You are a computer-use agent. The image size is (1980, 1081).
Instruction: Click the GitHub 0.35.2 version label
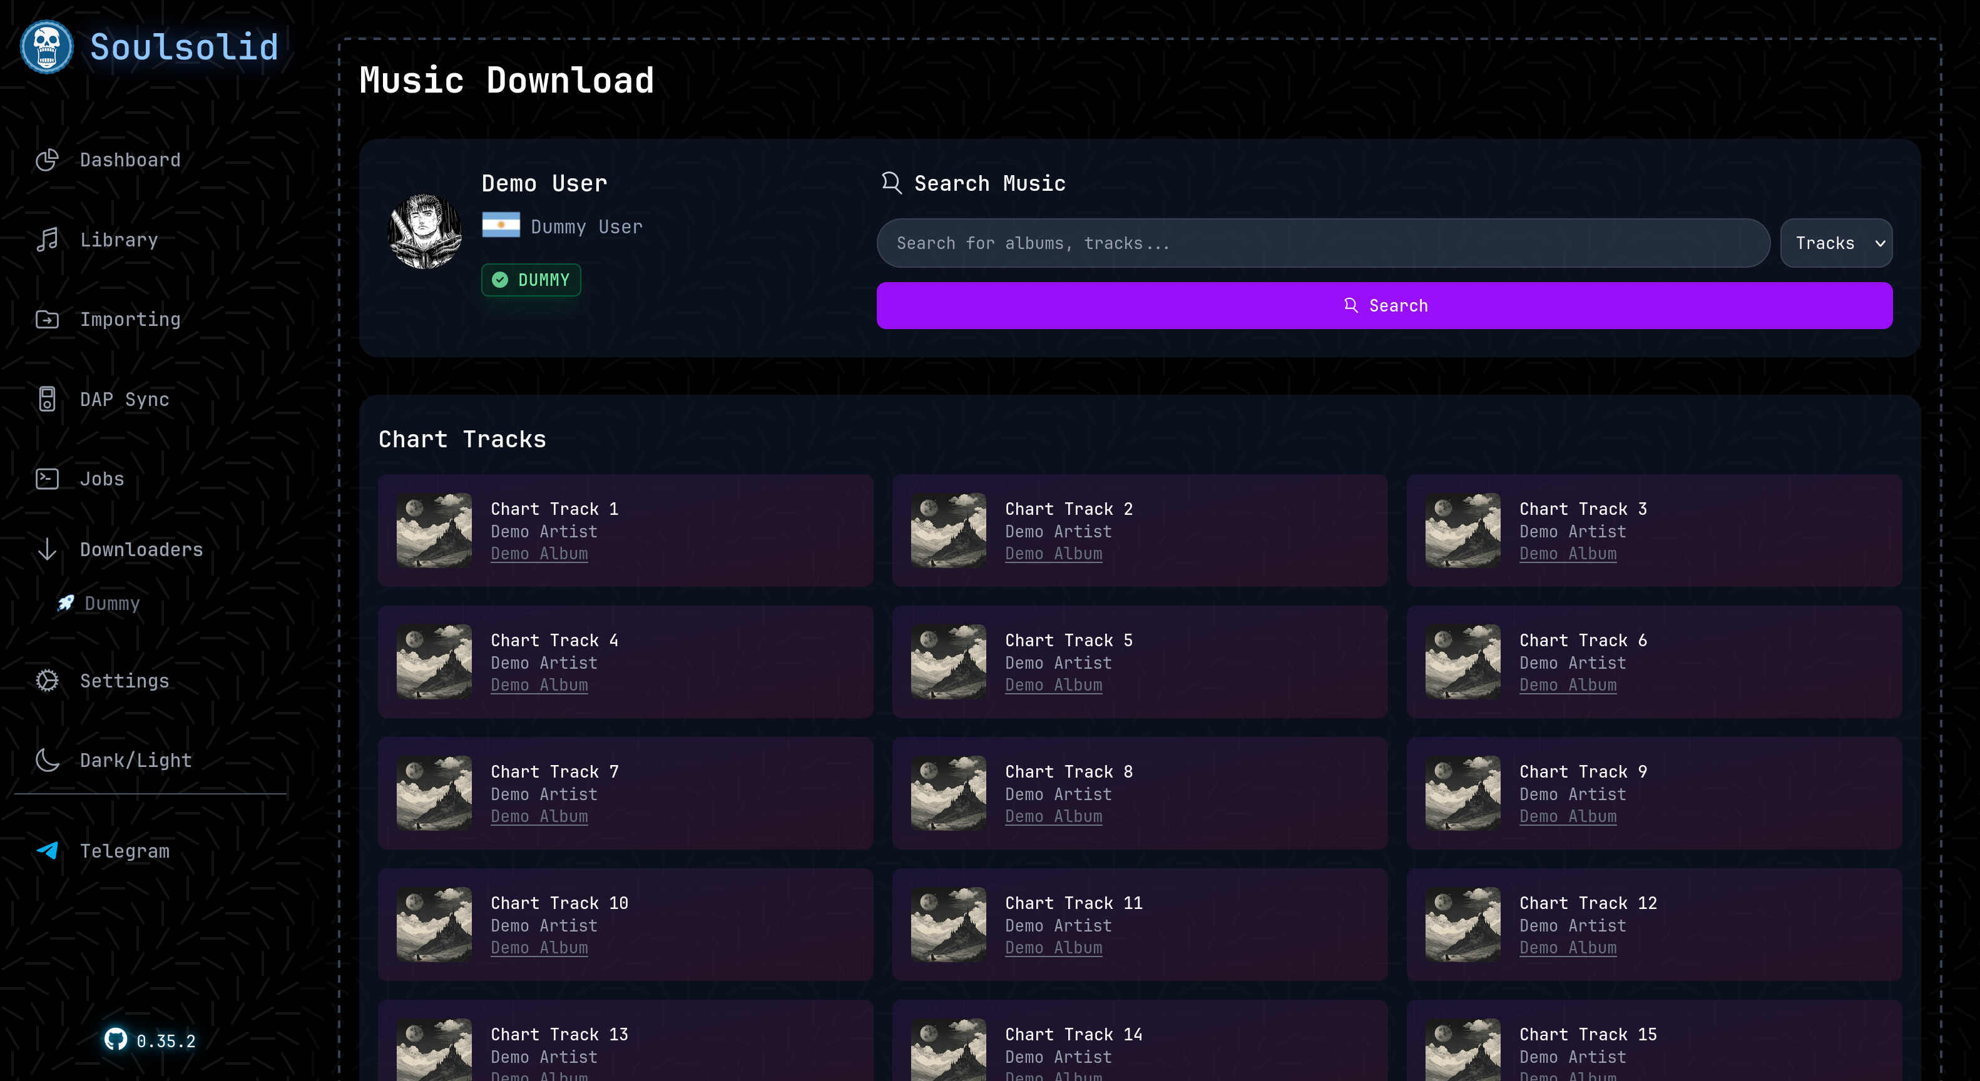(150, 1041)
